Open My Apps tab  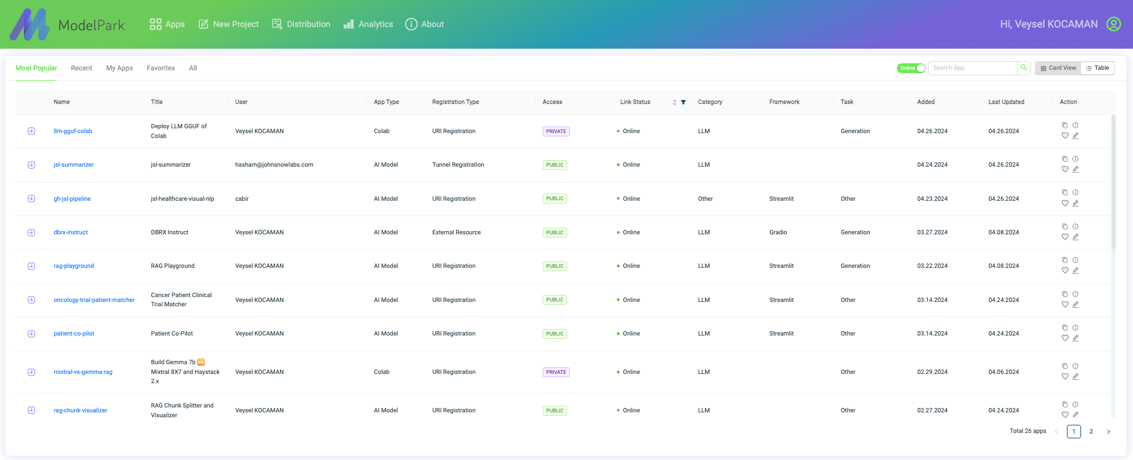tap(120, 68)
